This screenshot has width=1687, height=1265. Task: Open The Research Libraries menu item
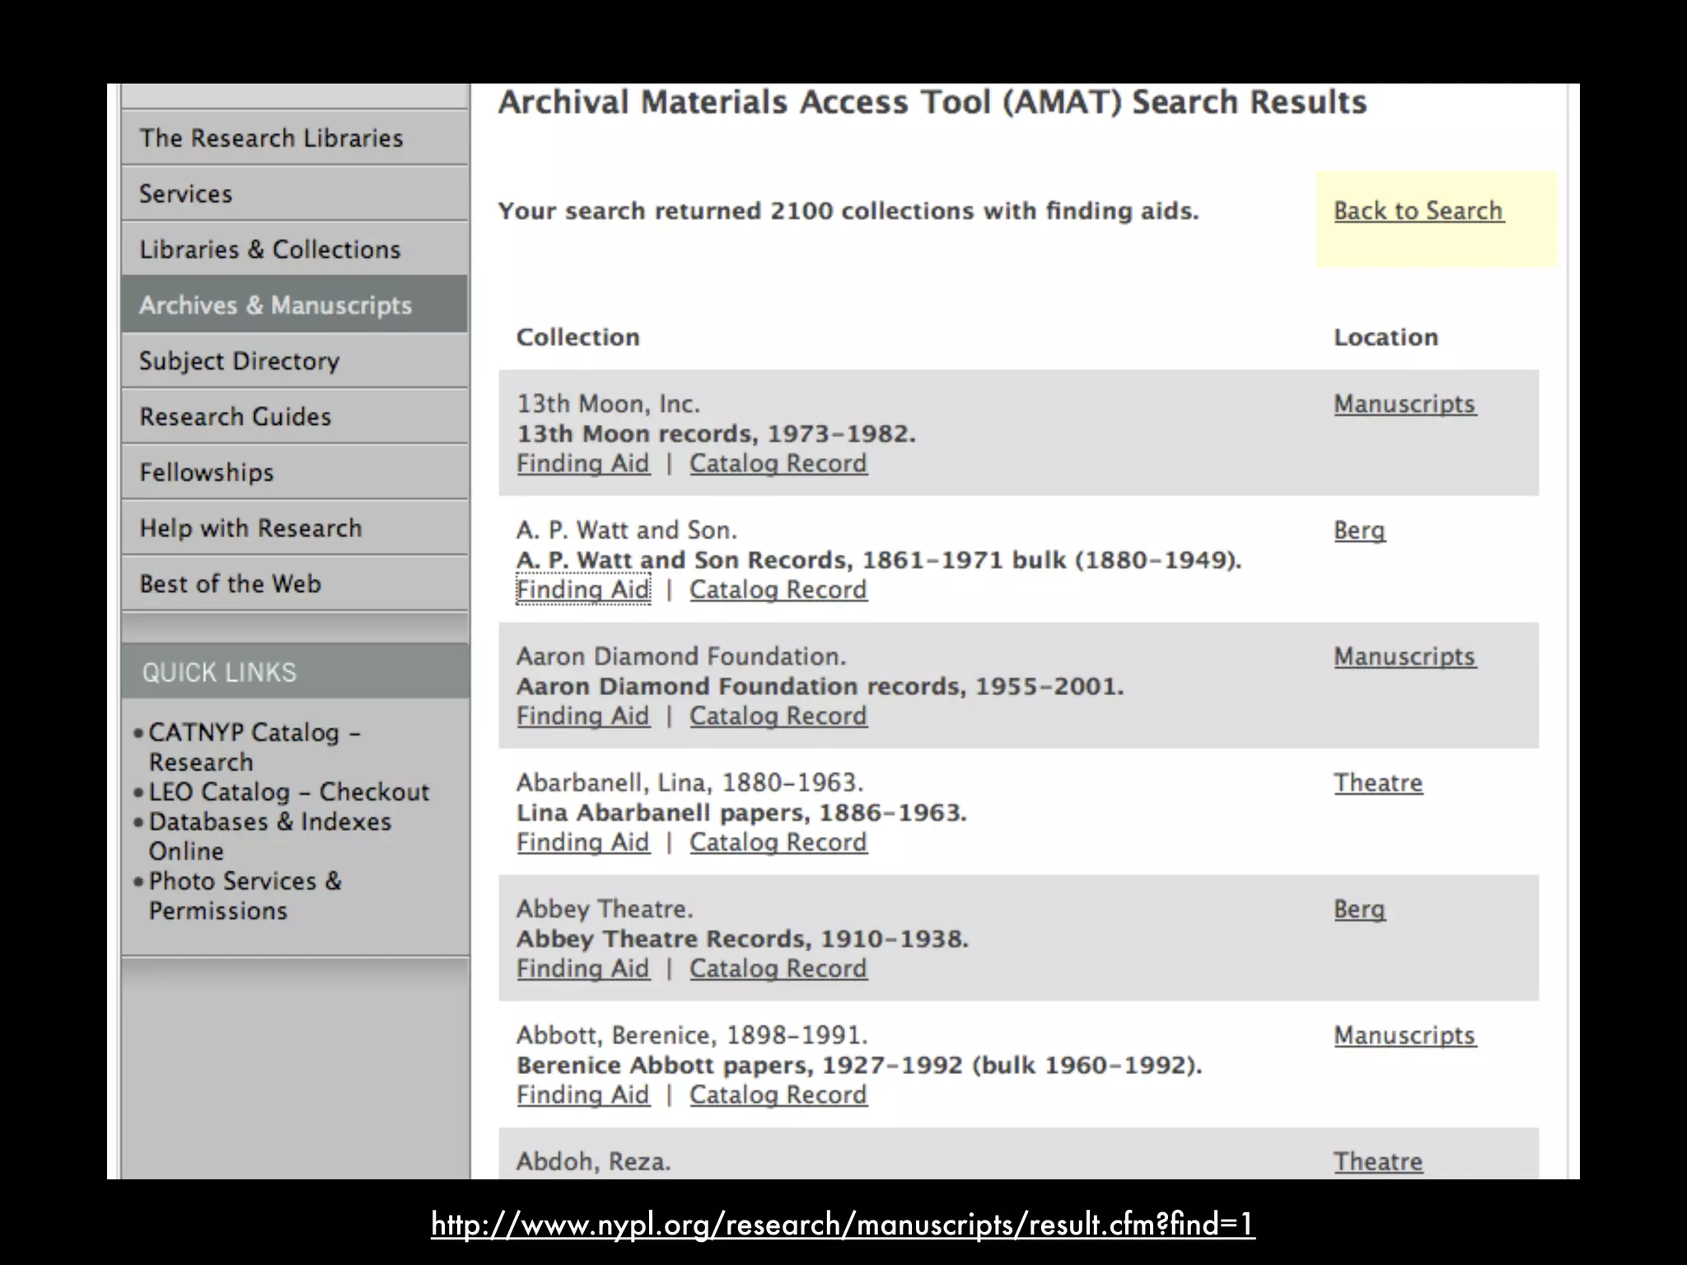tap(295, 138)
